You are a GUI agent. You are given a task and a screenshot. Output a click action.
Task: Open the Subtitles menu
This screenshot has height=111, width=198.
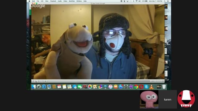pos(72,1)
